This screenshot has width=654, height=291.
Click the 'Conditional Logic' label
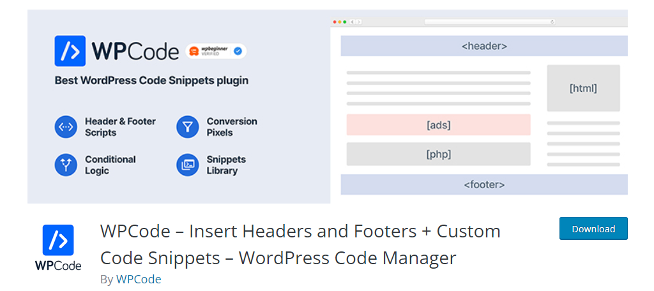110,165
